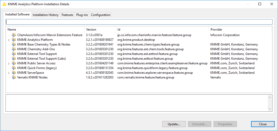Click the KNIME Analytics Platform feature icon
Image resolution: width=278 pixels, height=131 pixels.
[x=14, y=40]
